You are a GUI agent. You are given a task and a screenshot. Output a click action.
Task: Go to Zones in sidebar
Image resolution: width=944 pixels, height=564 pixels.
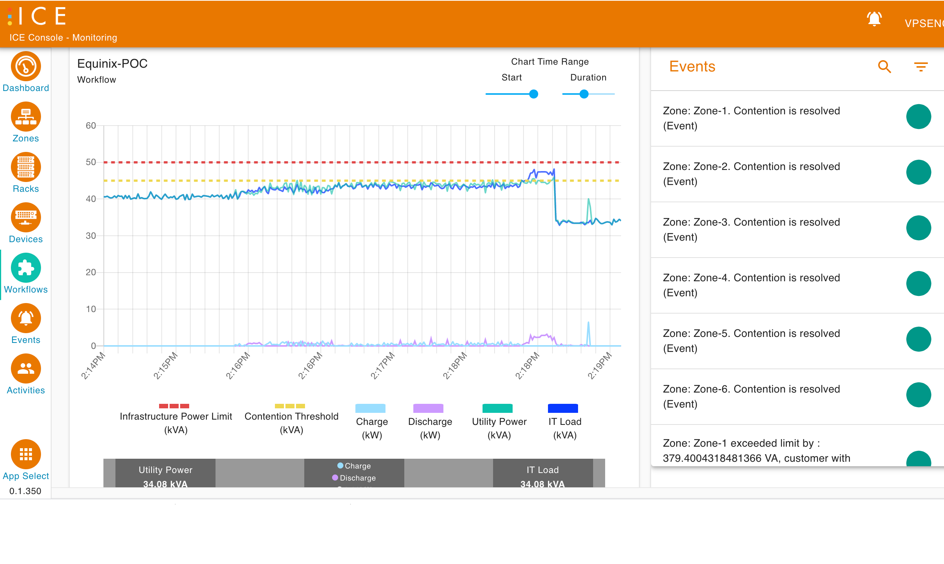pos(26,117)
